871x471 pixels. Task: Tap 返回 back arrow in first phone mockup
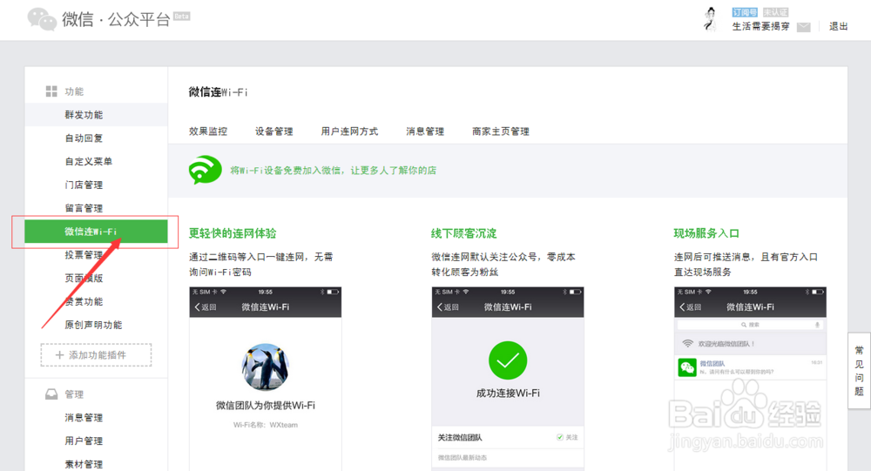[206, 306]
